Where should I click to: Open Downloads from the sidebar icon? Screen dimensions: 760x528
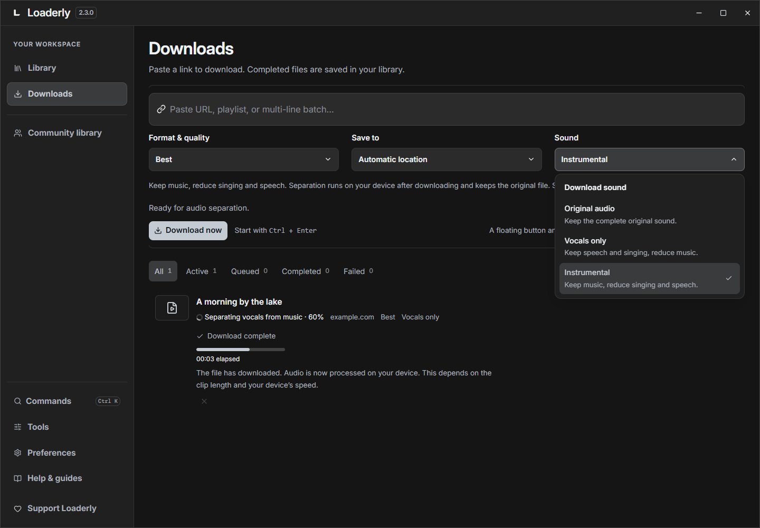click(18, 94)
